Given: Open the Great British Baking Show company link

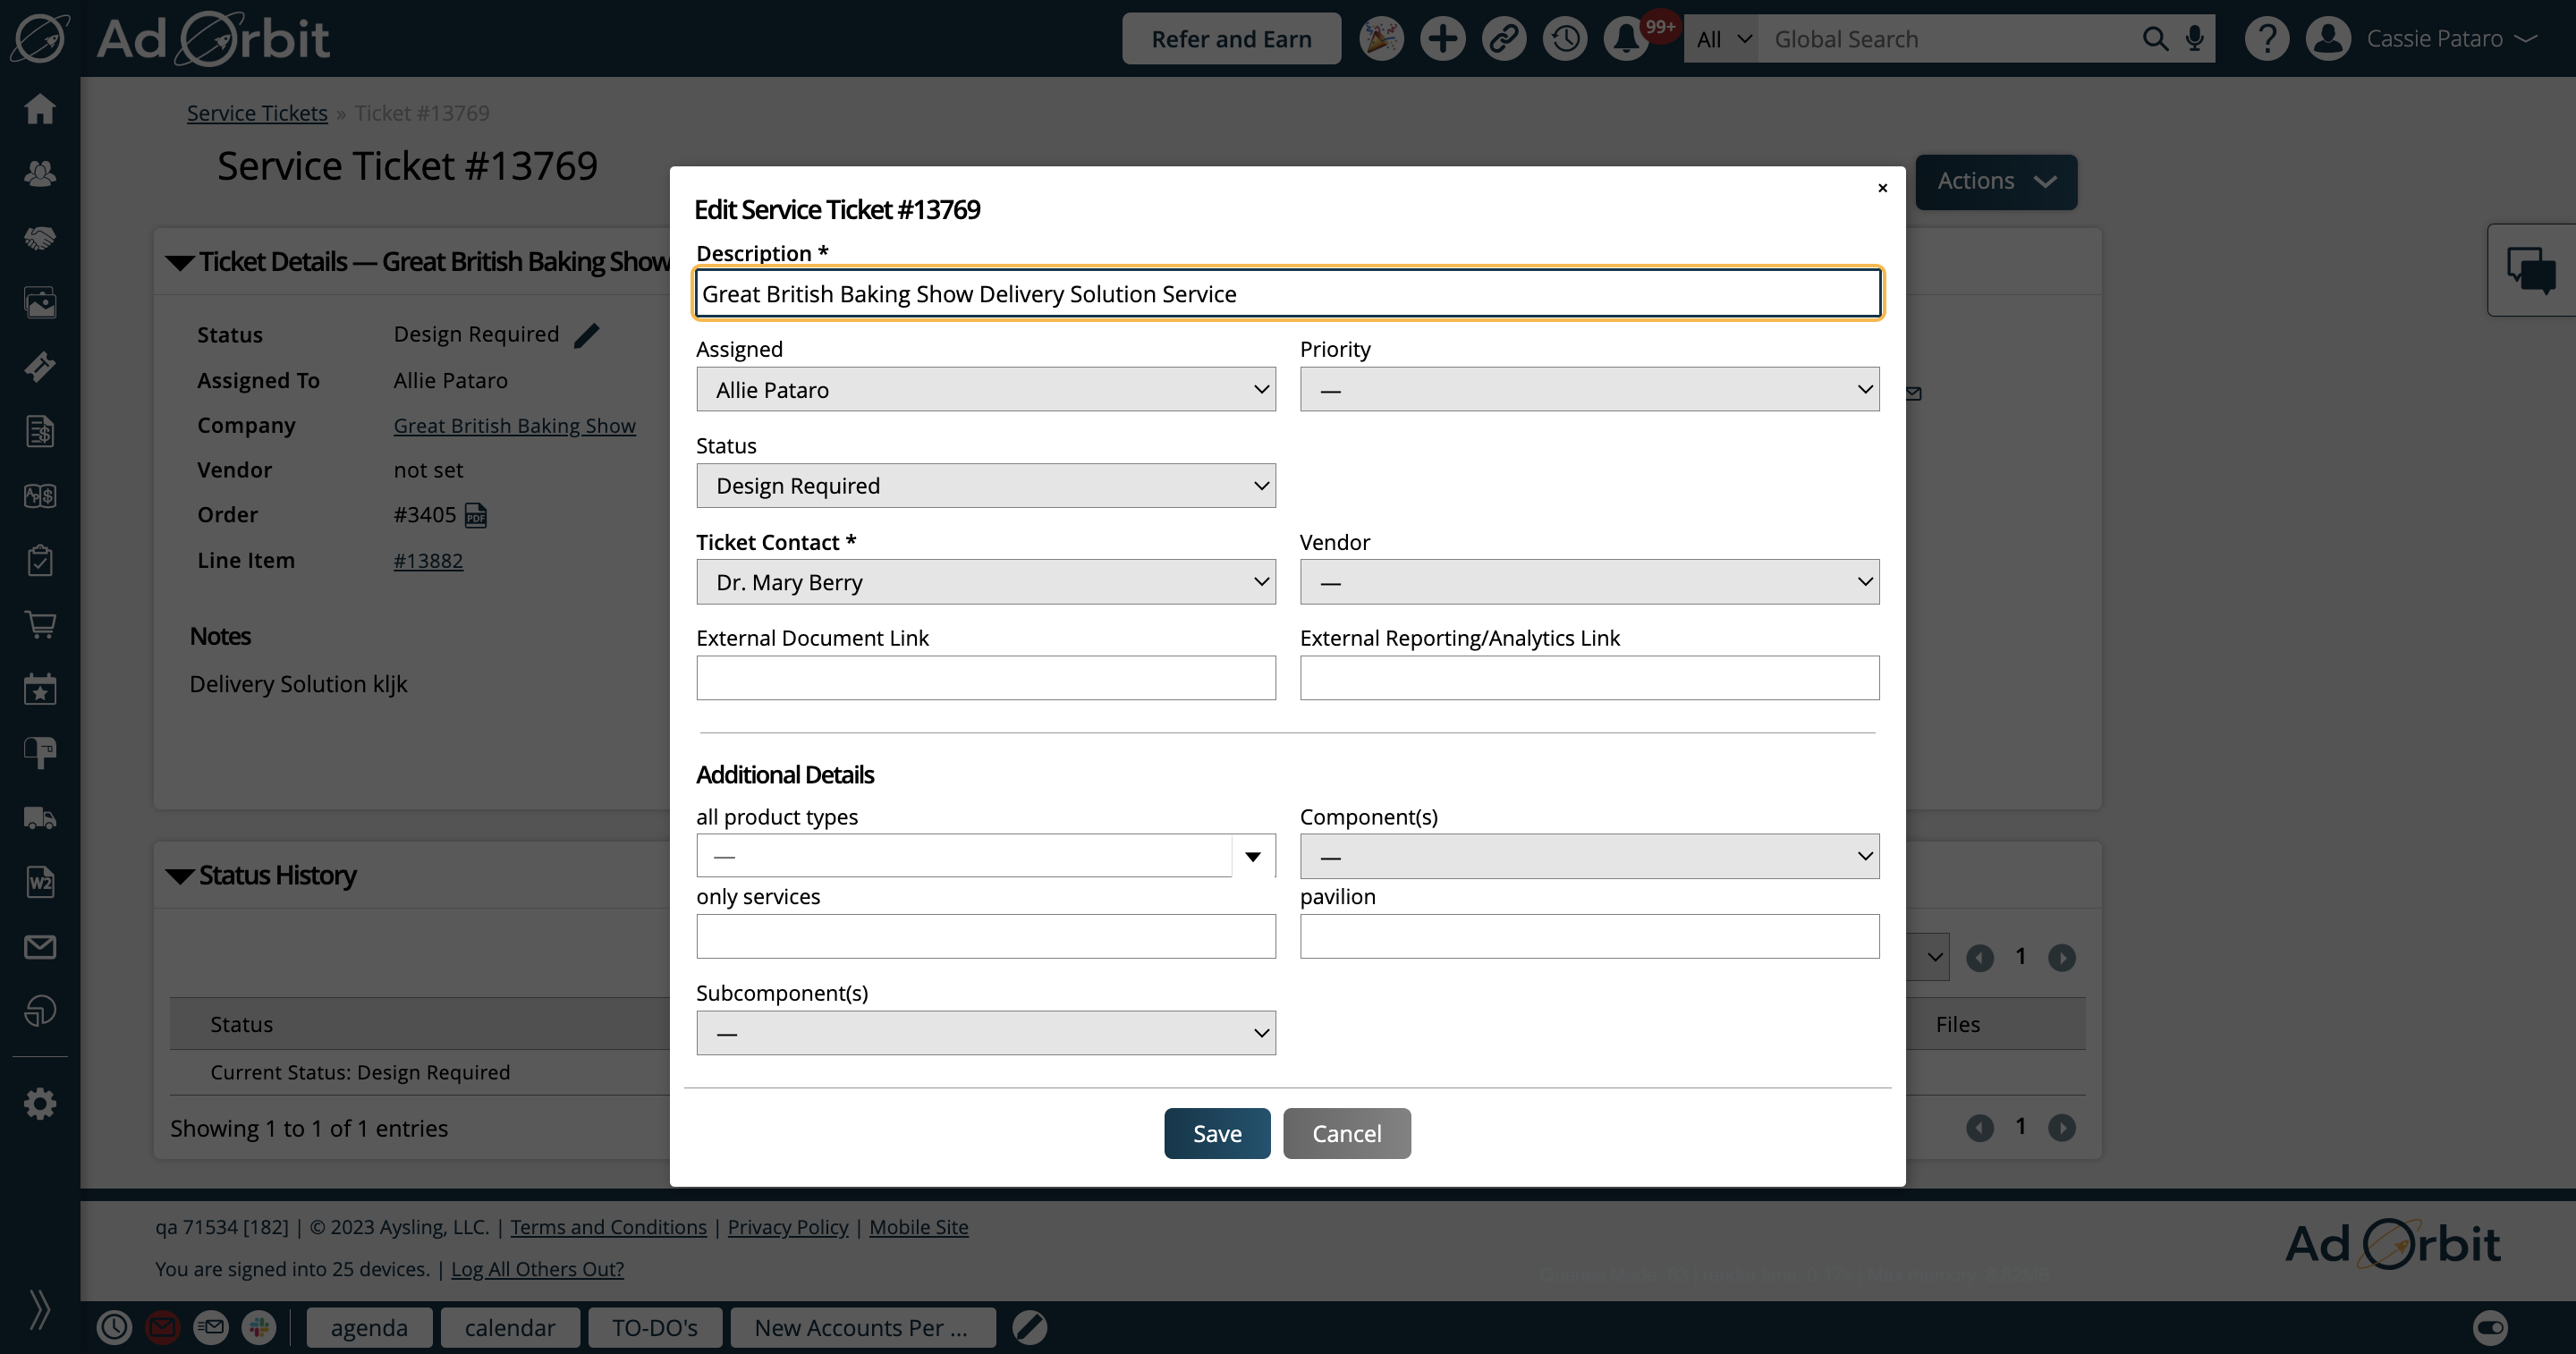Looking at the screenshot, I should (x=514, y=426).
